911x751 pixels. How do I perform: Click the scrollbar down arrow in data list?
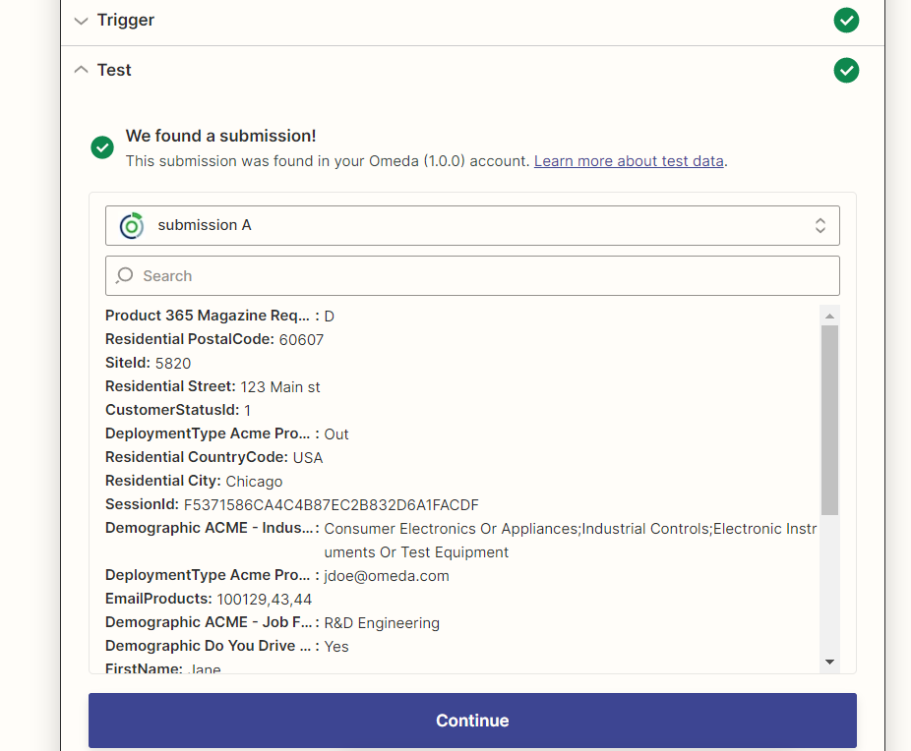pos(829,663)
